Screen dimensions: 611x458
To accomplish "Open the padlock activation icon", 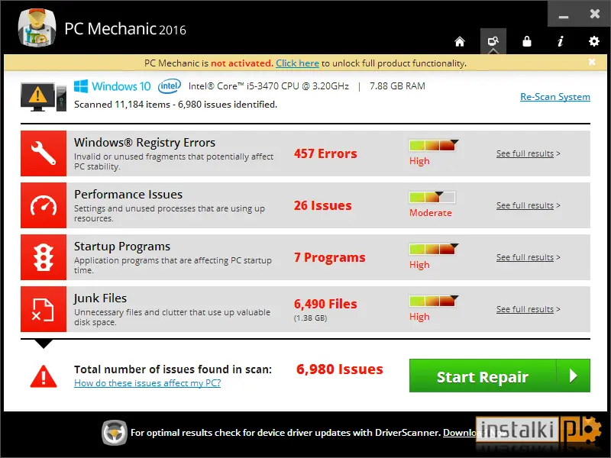I will [527, 41].
